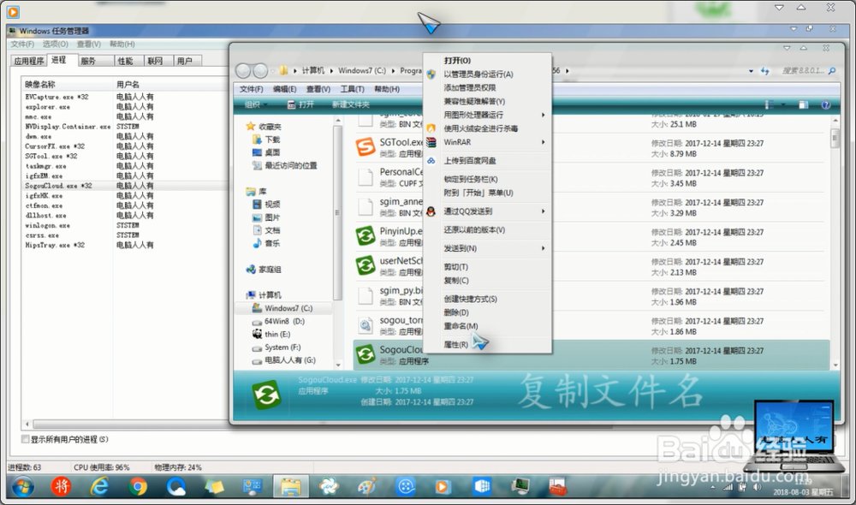Switch to 应用程序 tab in Task Manager

[29, 61]
